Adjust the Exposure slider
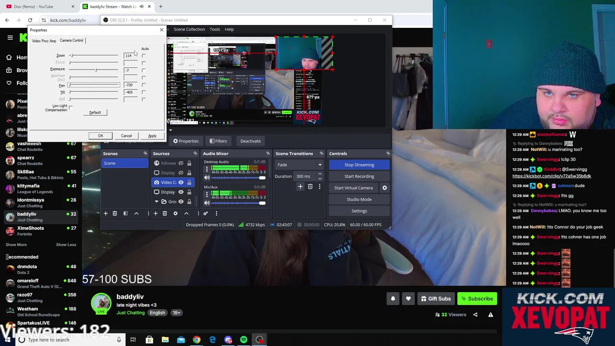Screen dimensions: 615x346 [96, 70]
